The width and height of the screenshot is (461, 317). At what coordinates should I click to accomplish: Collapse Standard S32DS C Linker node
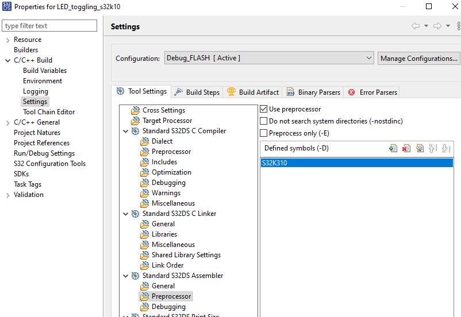point(125,214)
